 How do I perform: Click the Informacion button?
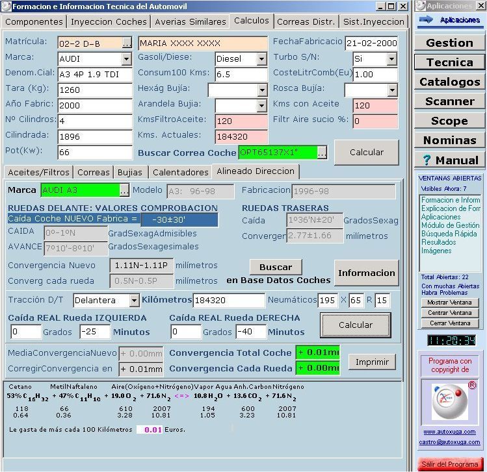367,273
